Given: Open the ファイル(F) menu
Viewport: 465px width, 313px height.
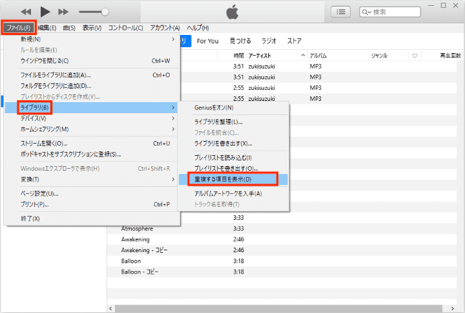Looking at the screenshot, I should click(18, 28).
